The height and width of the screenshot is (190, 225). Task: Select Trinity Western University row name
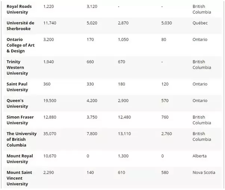click(17, 67)
